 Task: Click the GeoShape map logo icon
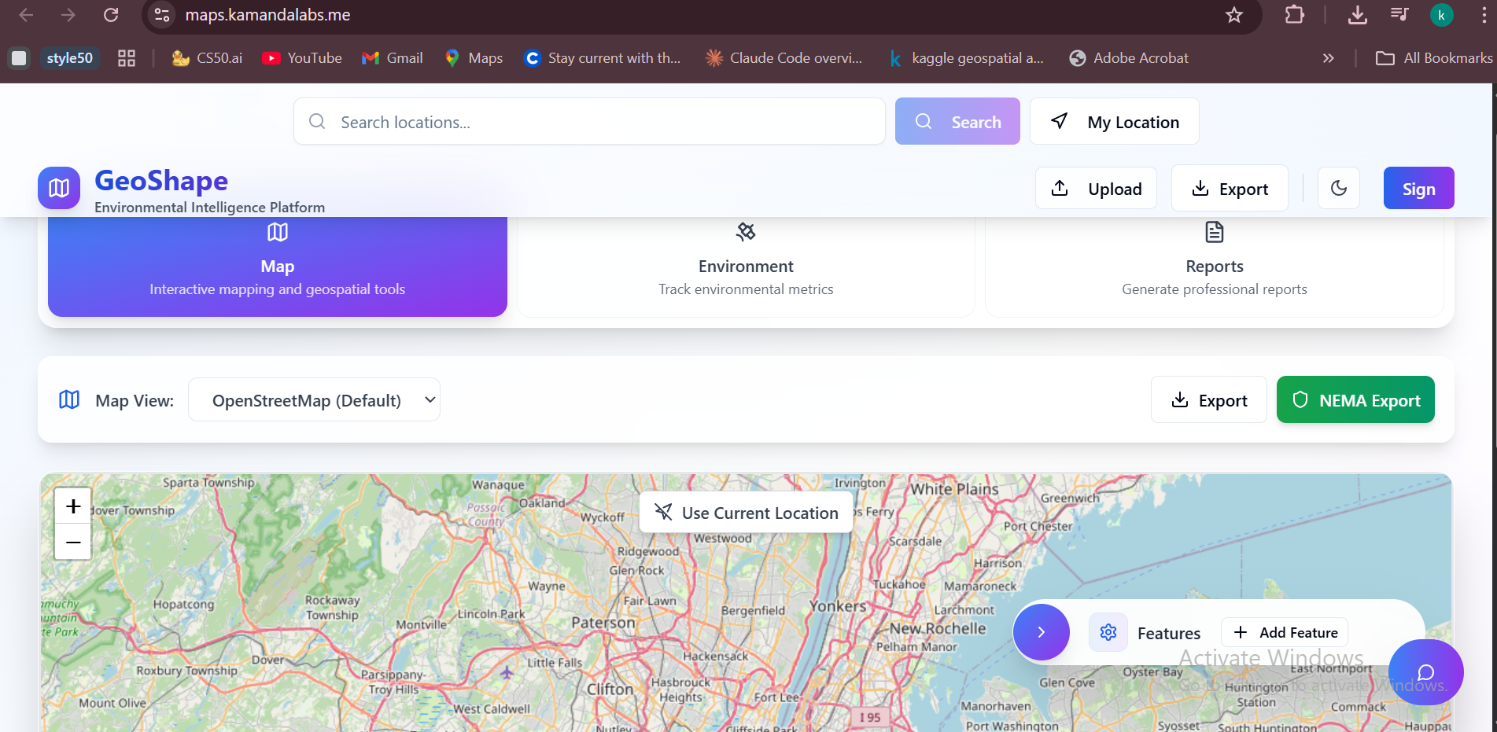(59, 188)
